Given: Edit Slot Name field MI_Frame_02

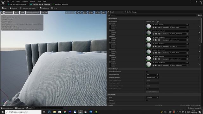Looking at the screenshot, I should [178, 47].
